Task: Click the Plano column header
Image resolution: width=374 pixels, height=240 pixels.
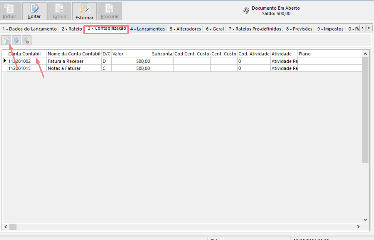Action: [x=330, y=54]
